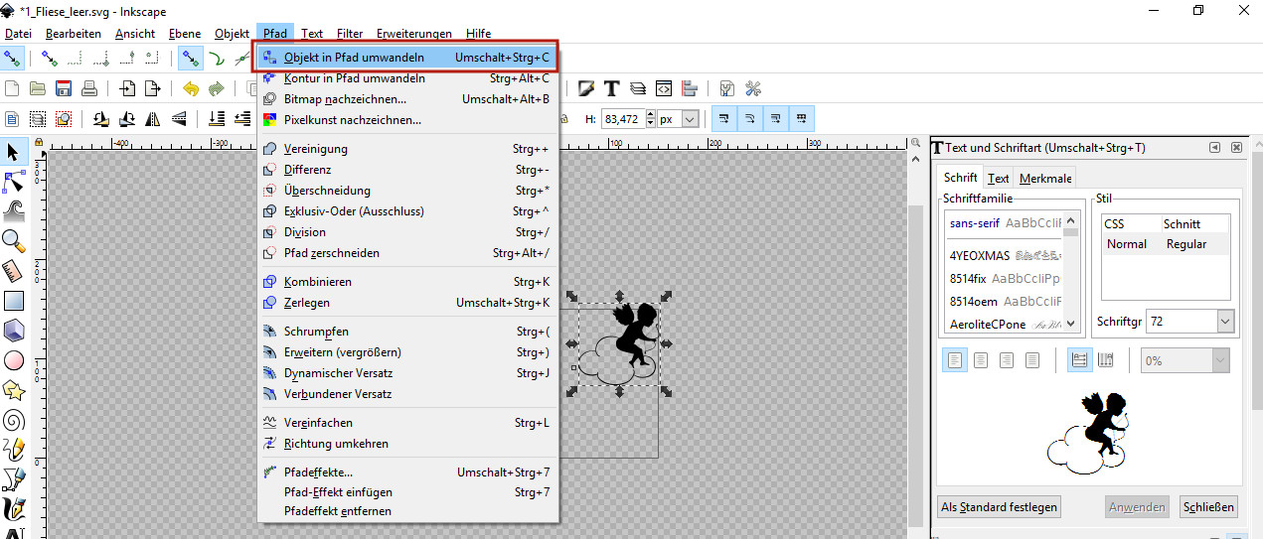Toggle move gradients with object
This screenshot has width=1263, height=539.
775,119
